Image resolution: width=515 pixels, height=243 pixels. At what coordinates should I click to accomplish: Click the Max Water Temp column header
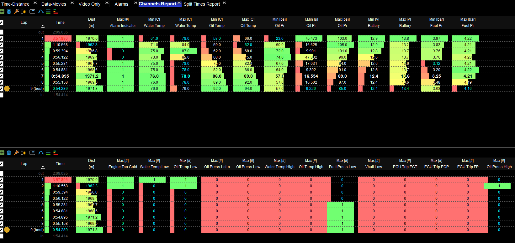coord(185,23)
